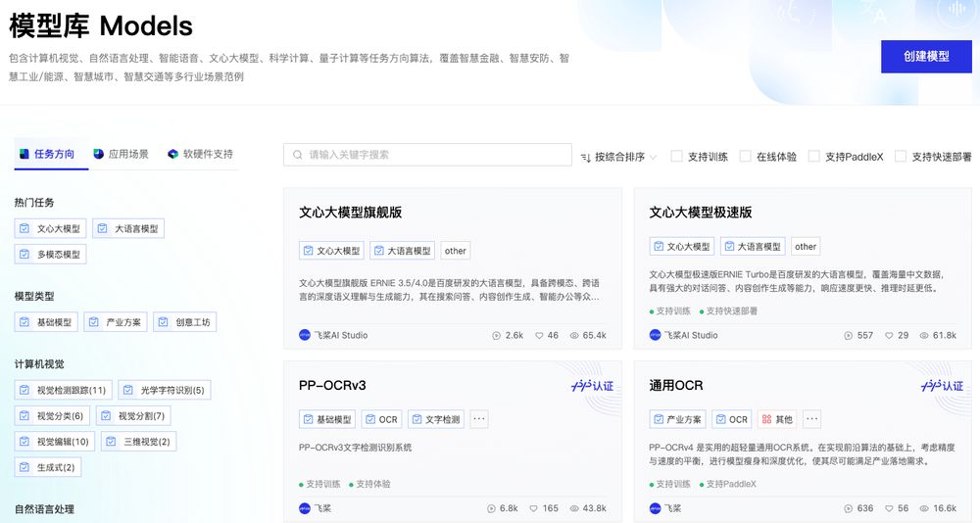Open the PP-OCRv3 model title
Image resolution: width=980 pixels, height=523 pixels.
pos(332,386)
